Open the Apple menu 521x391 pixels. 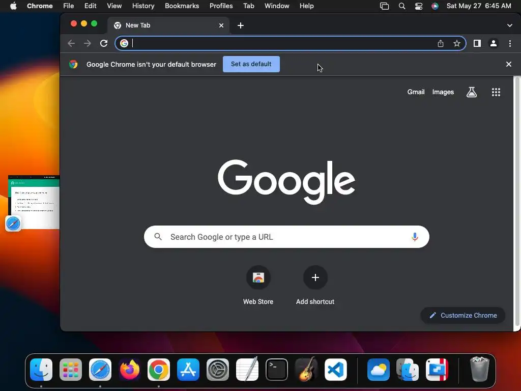pyautogui.click(x=13, y=6)
